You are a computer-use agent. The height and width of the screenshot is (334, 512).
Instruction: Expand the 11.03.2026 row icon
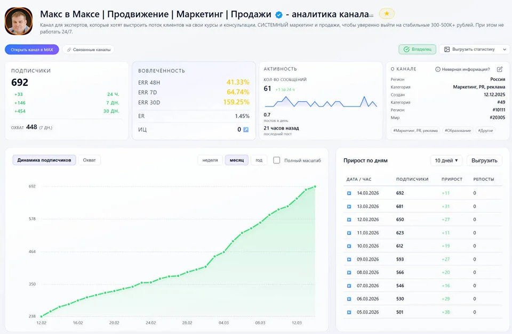tap(349, 233)
